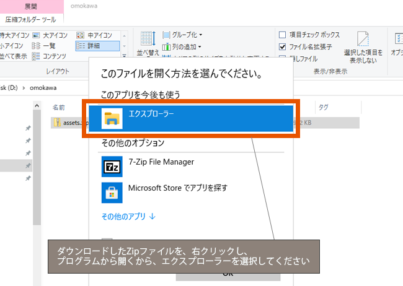The width and height of the screenshot is (403, 286).
Task: Click 選択した項目を表示しない icon
Action: (363, 43)
